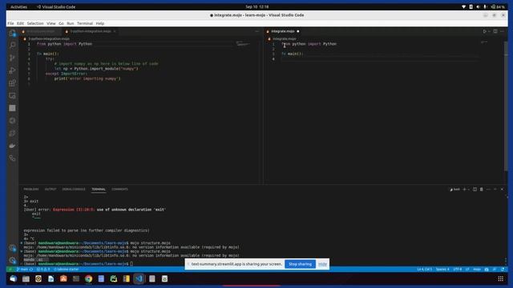Open Run menu
The height and width of the screenshot is (288, 513).
pos(71,23)
